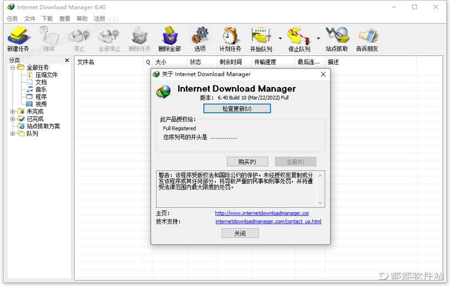Click the 检查更新(U) button
This screenshot has width=450, height=286.
pos(237,108)
